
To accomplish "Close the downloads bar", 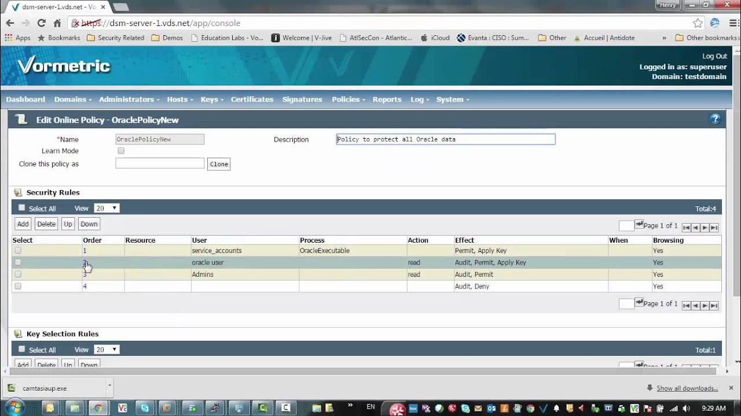I will pos(731,388).
